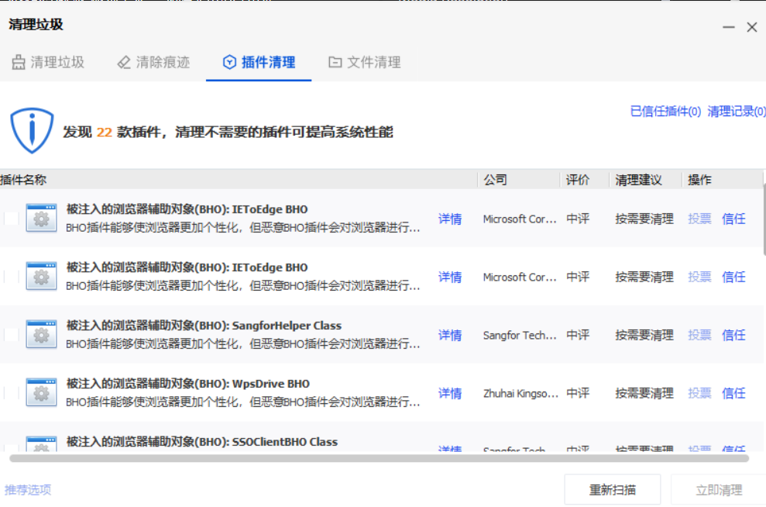Click the SangforHelper Class plugin icon
This screenshot has width=766, height=507.
(42, 335)
